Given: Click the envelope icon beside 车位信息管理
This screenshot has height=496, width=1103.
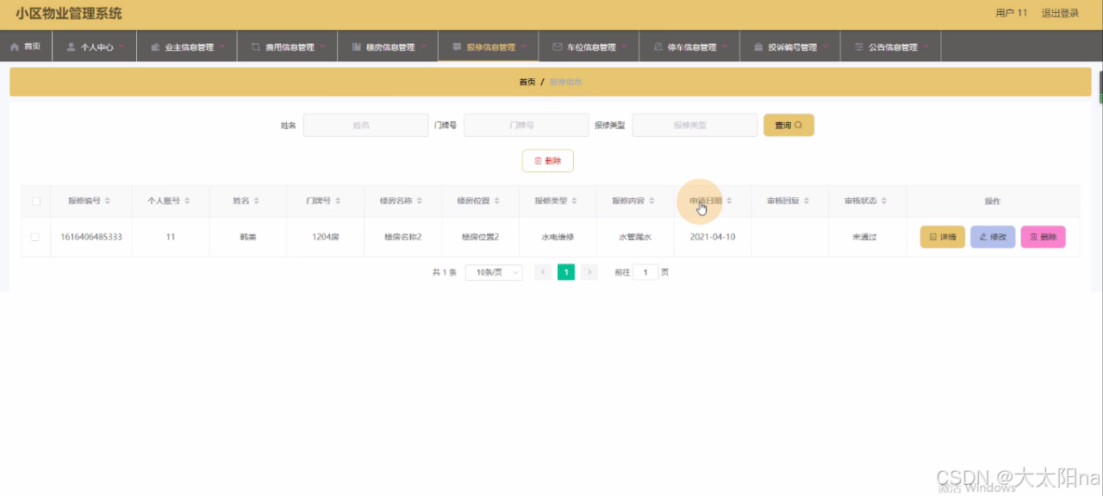Looking at the screenshot, I should tap(558, 47).
